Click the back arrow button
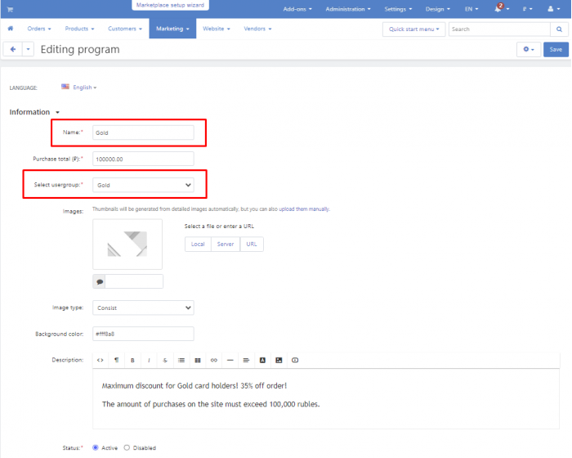This screenshot has width=572, height=458. (x=13, y=49)
